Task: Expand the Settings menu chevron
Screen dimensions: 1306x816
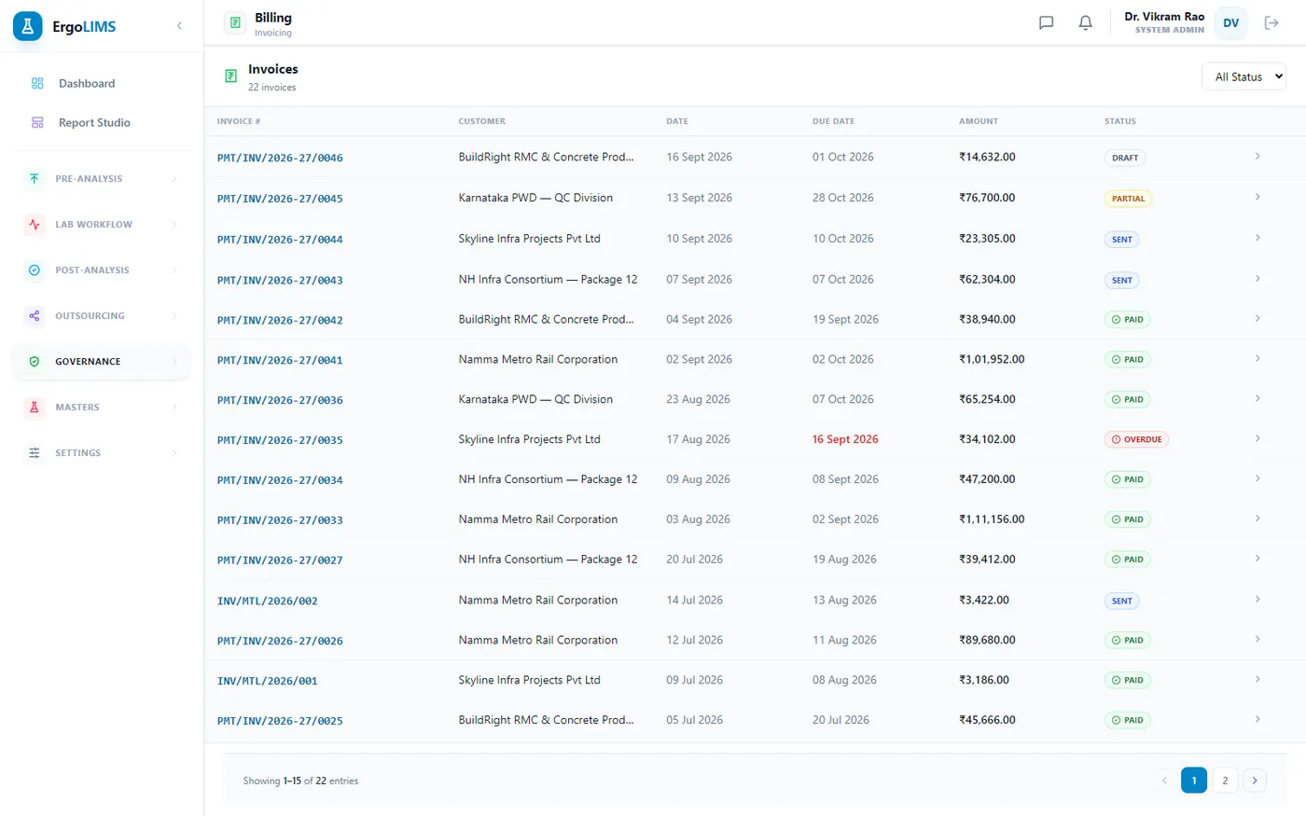Action: point(174,452)
